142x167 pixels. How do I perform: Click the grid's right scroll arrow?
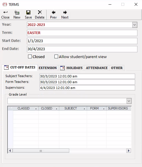click(129, 151)
